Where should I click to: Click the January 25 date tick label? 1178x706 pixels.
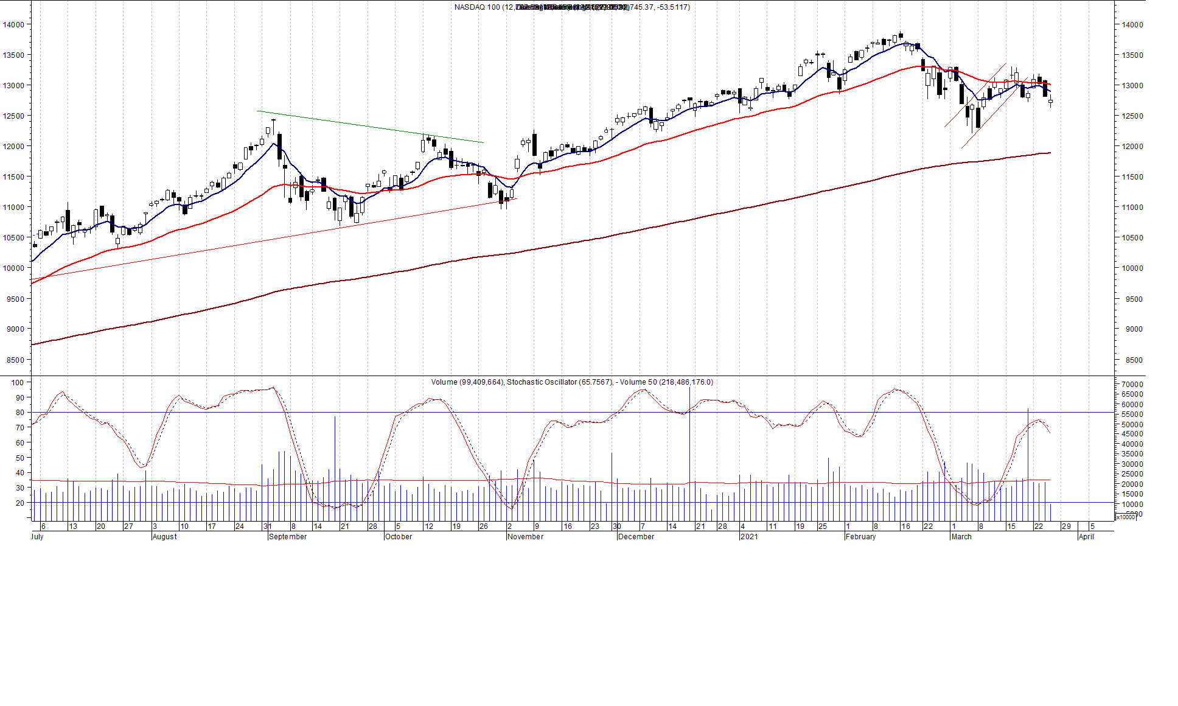pyautogui.click(x=823, y=526)
